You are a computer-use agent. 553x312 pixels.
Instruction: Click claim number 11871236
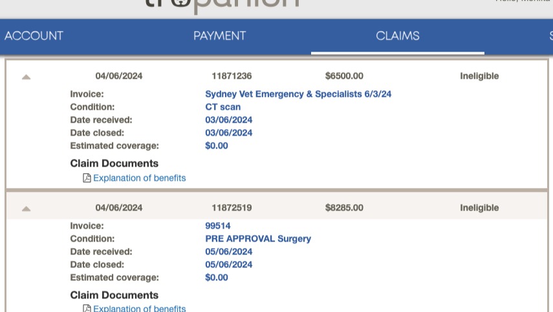coord(232,76)
